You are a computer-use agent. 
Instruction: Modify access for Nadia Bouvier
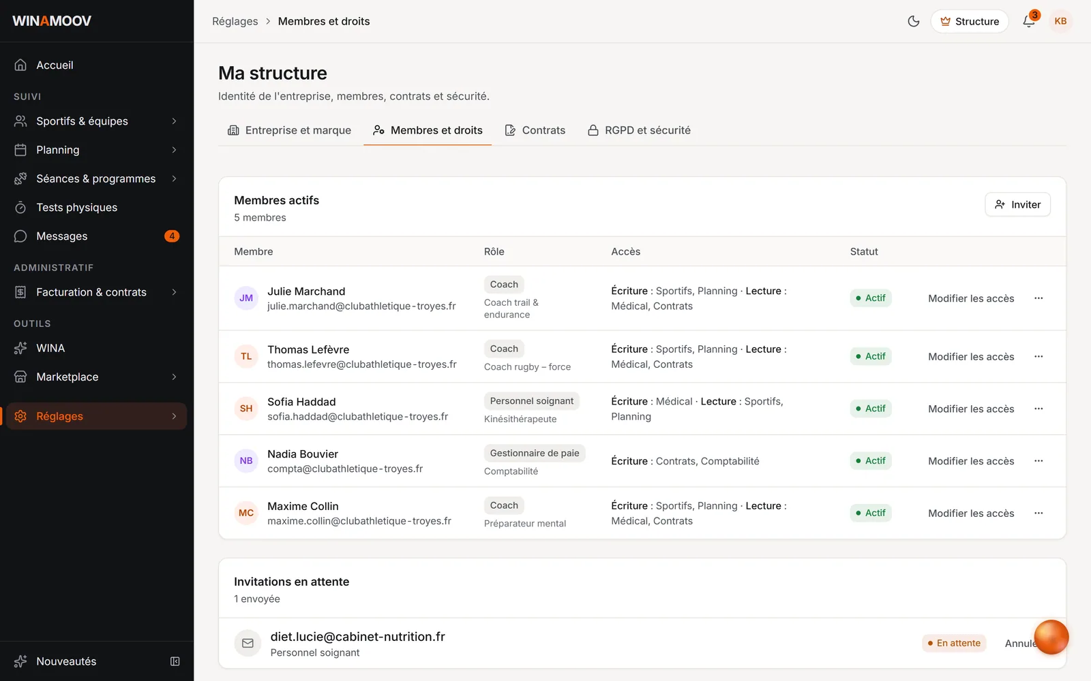tap(971, 461)
